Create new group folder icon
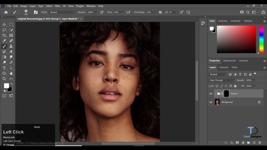This screenshot has width=267, height=150. coord(249,142)
